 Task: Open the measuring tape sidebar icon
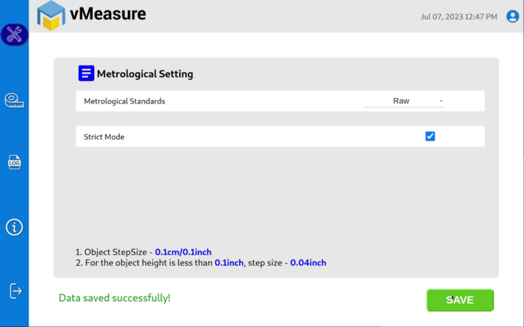(x=14, y=100)
